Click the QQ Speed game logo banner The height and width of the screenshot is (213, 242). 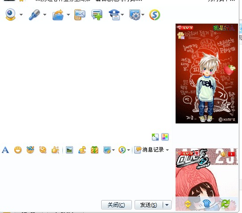coord(193,159)
